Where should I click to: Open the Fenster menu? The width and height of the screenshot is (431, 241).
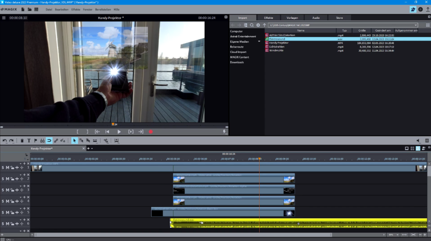(88, 10)
